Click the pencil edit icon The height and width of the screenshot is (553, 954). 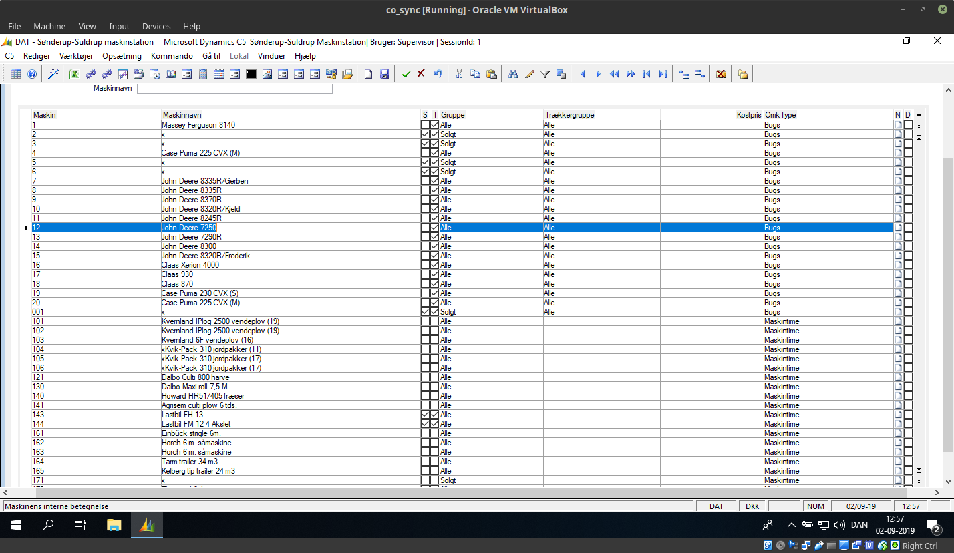click(x=529, y=74)
